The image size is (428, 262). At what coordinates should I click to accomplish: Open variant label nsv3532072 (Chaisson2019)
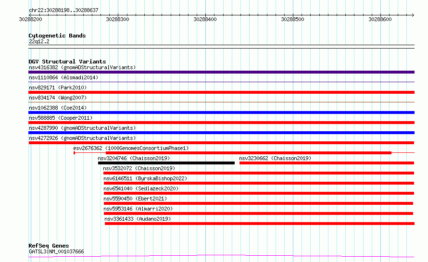139,168
